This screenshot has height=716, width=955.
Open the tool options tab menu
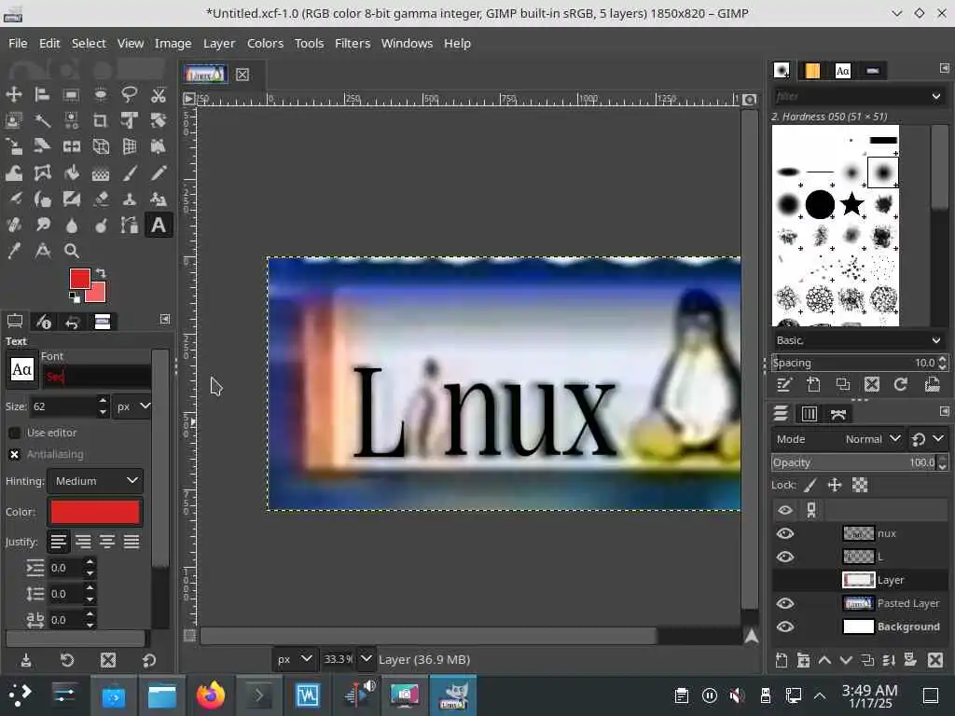(x=164, y=319)
